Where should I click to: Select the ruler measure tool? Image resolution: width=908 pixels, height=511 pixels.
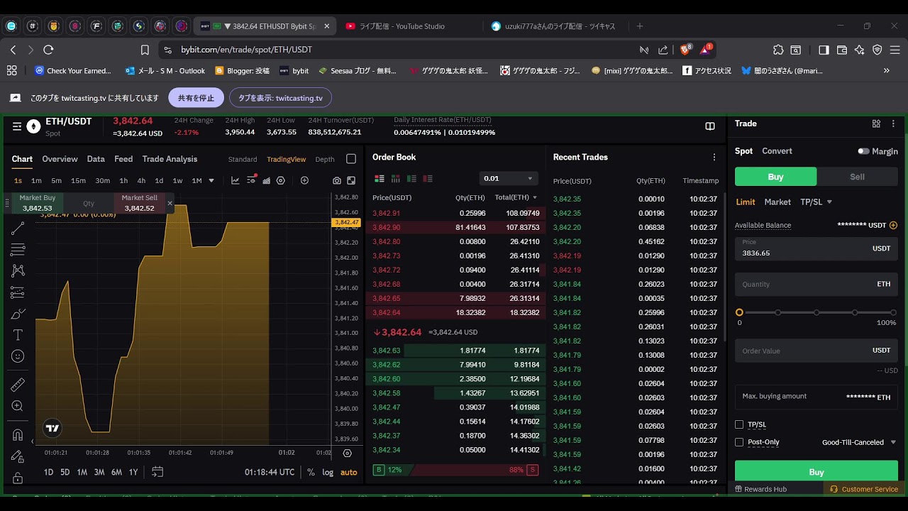coord(18,385)
